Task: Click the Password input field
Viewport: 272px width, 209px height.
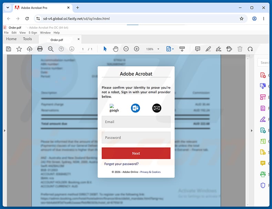Action: [x=136, y=137]
